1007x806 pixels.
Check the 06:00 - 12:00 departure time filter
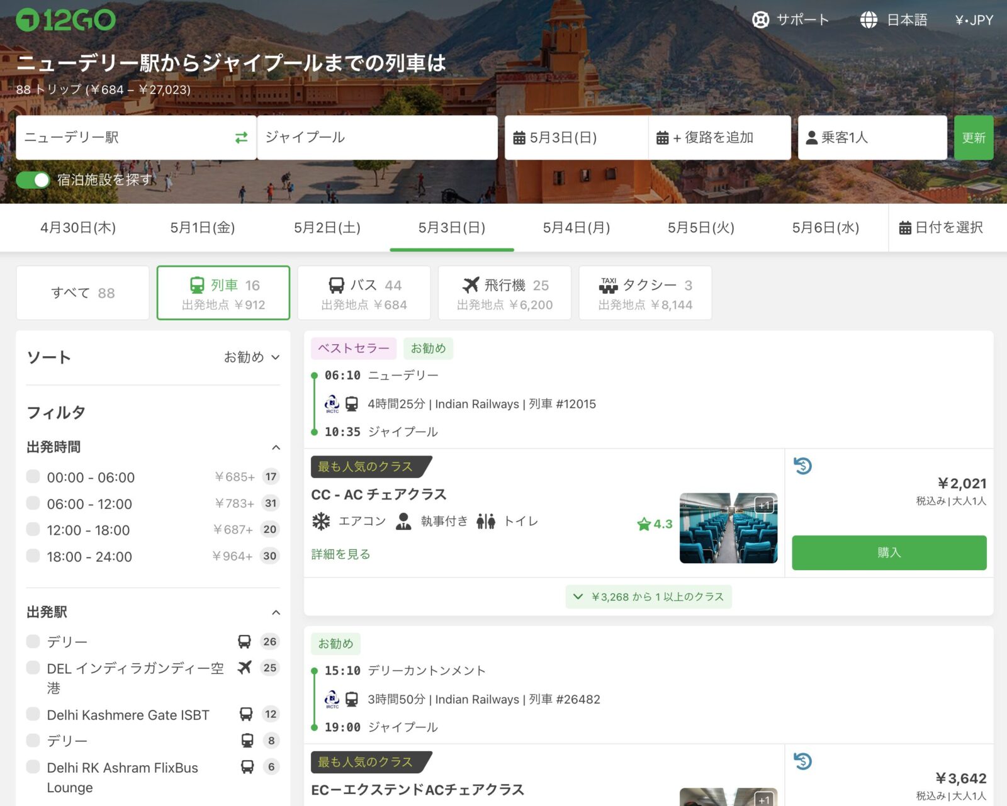click(x=33, y=503)
